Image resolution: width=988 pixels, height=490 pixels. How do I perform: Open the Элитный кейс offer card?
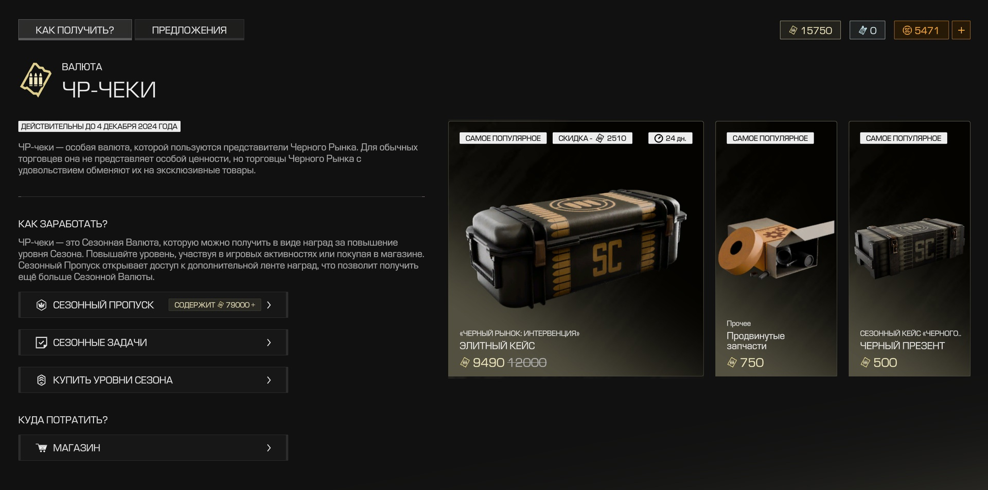pyautogui.click(x=576, y=249)
